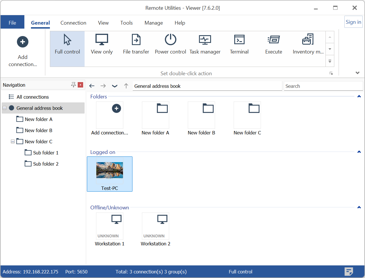365x278 pixels.
Task: Click Add connection in the ribbon
Action: tap(23, 51)
